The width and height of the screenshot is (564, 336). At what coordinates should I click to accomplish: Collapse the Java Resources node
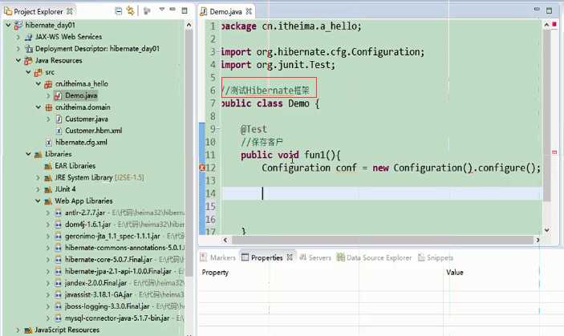point(18,60)
